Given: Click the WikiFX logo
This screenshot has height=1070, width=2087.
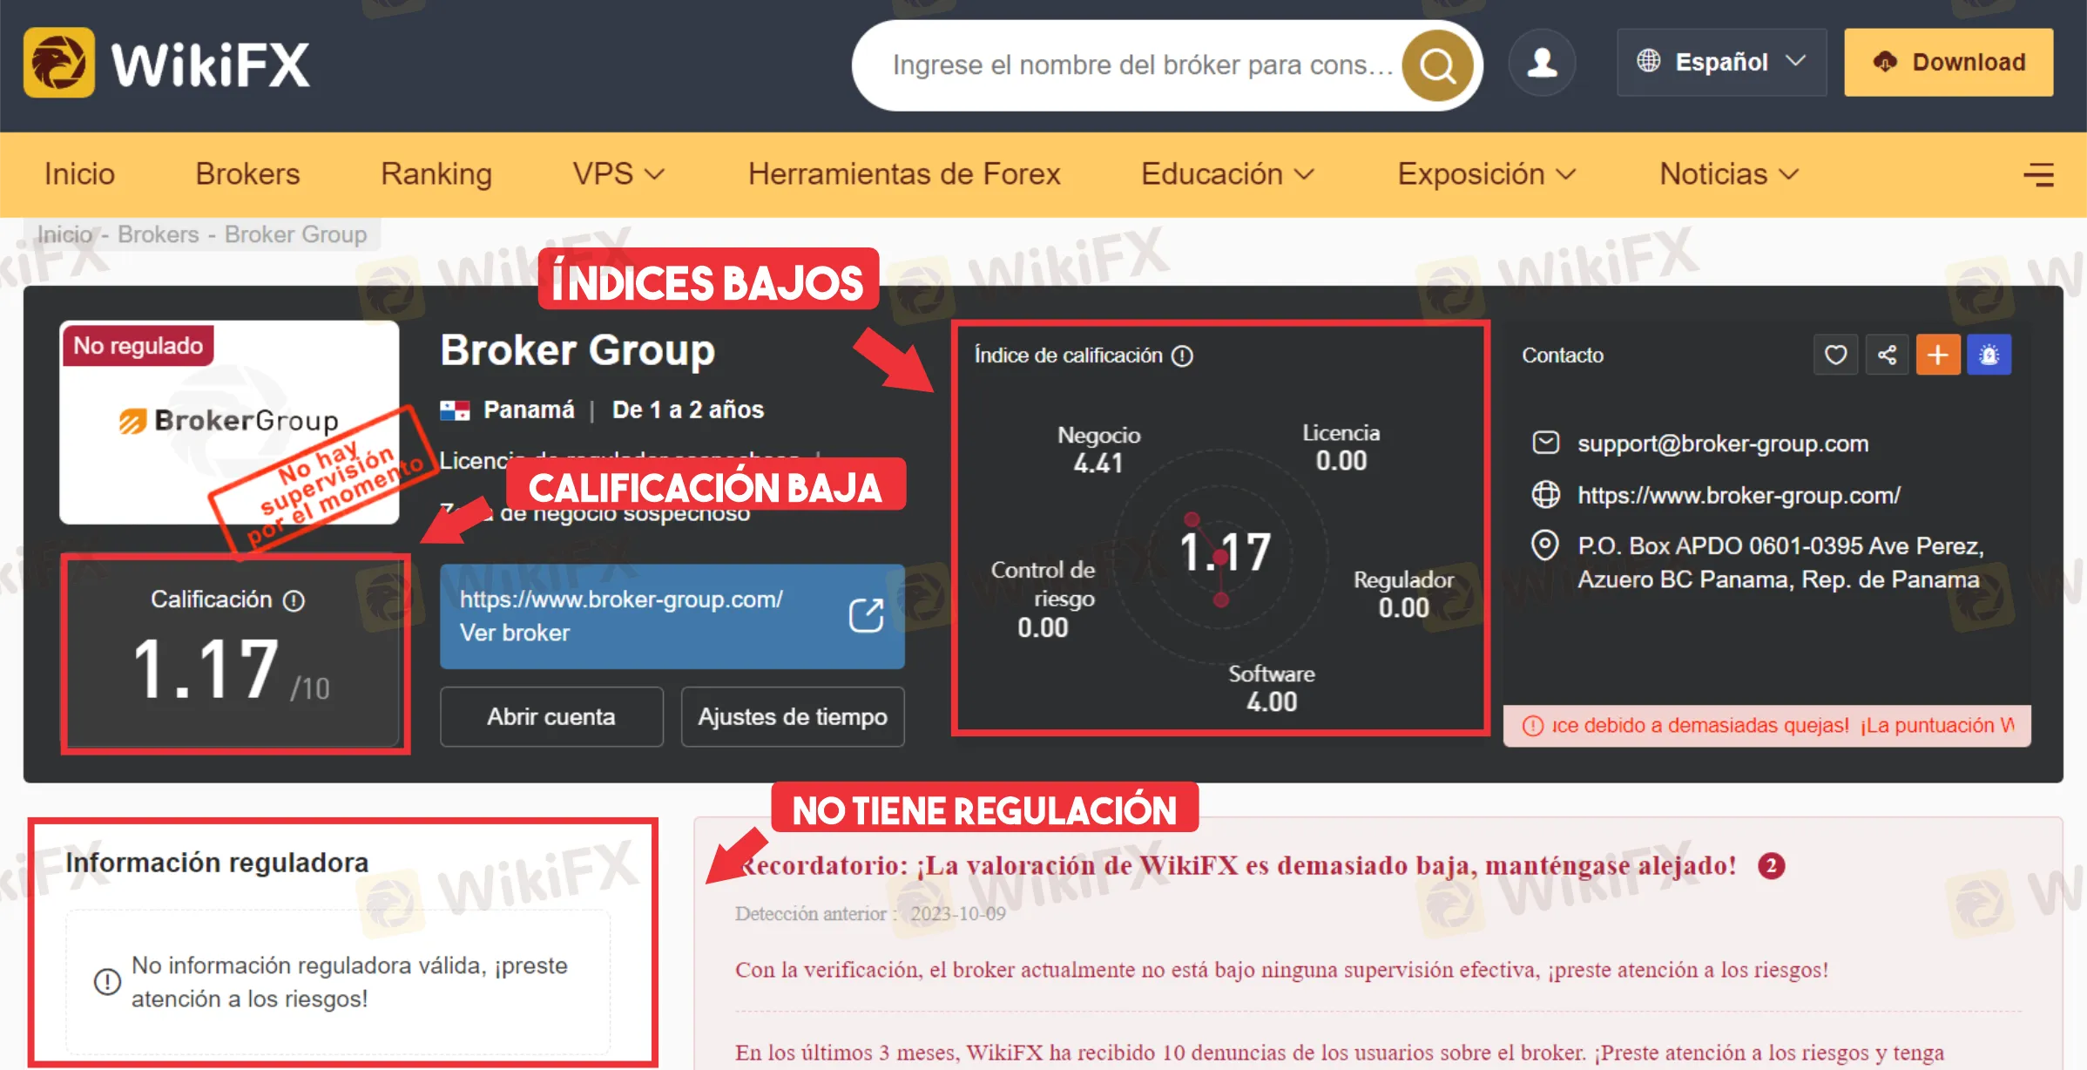Looking at the screenshot, I should pos(167,63).
